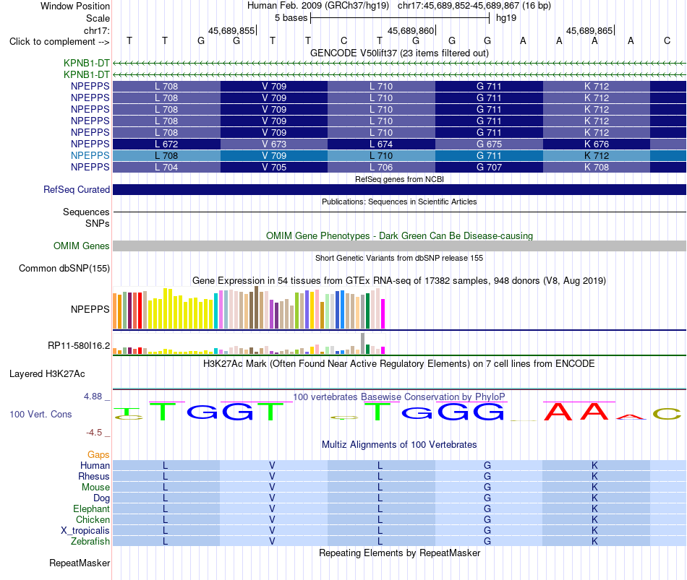Open the RefSeq Curated track label
The height and width of the screenshot is (580, 687).
[x=76, y=189]
